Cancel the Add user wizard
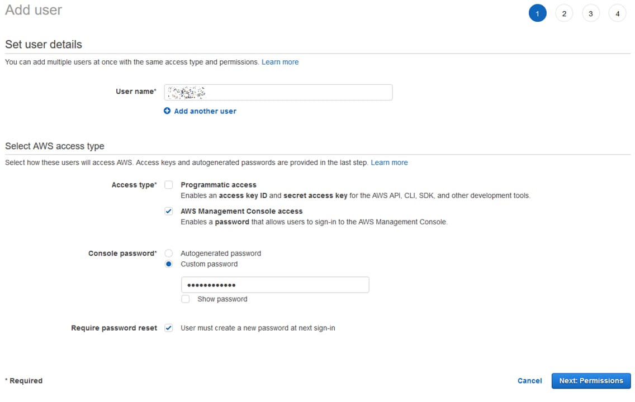This screenshot has height=402, width=635. (x=529, y=381)
